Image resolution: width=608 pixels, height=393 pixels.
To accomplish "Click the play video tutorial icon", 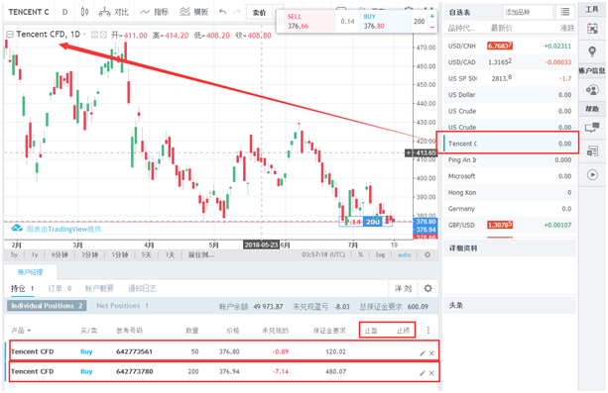I will (x=592, y=175).
